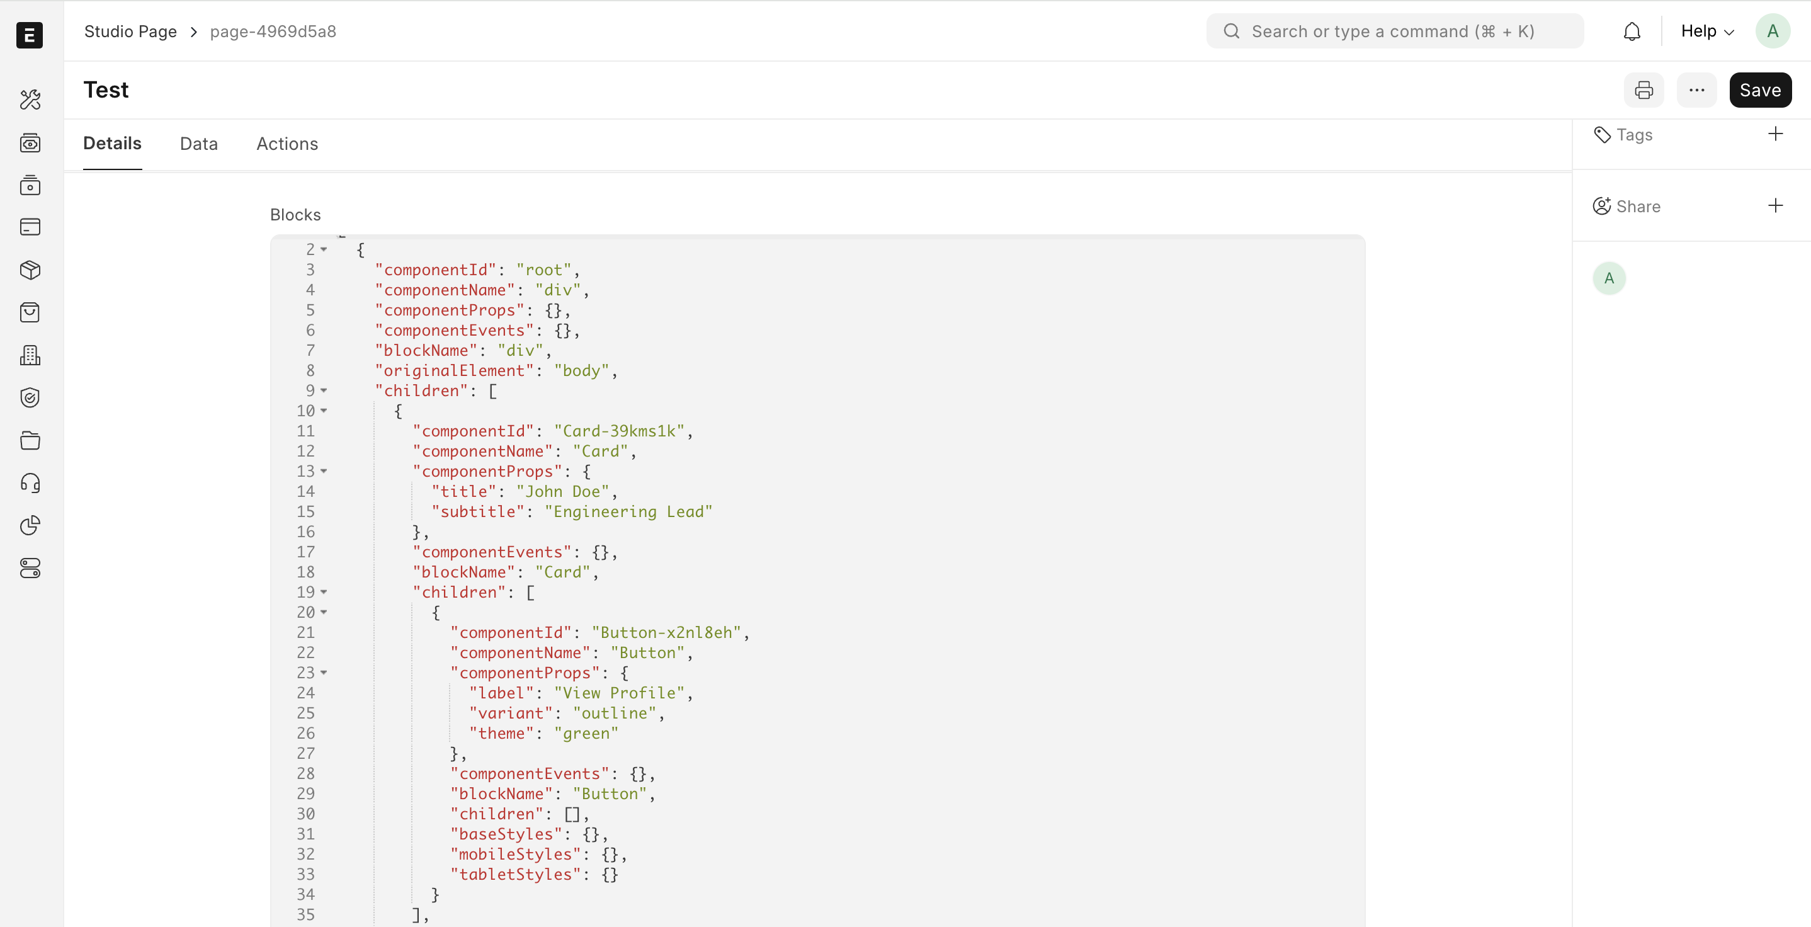
Task: Collapse the Button object fold at line 20
Action: (324, 613)
